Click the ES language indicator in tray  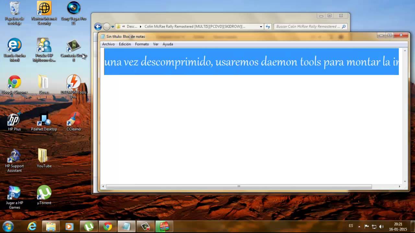pos(351,226)
